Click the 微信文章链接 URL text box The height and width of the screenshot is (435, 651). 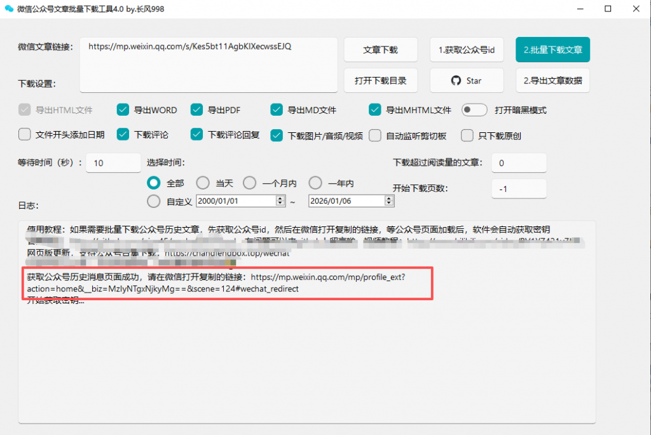(x=209, y=64)
